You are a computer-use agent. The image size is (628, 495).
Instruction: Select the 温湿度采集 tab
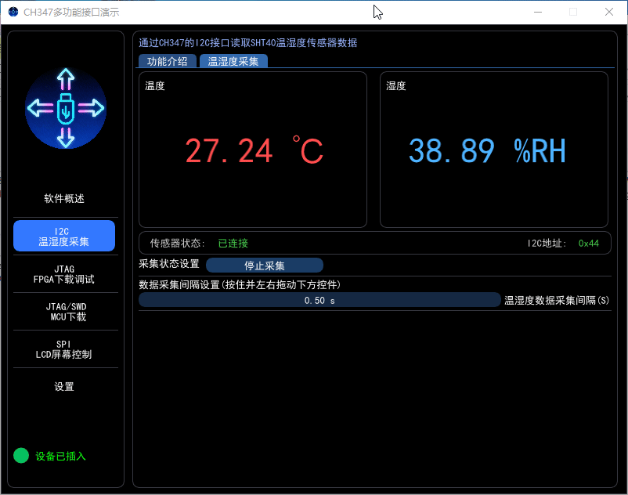tap(232, 60)
